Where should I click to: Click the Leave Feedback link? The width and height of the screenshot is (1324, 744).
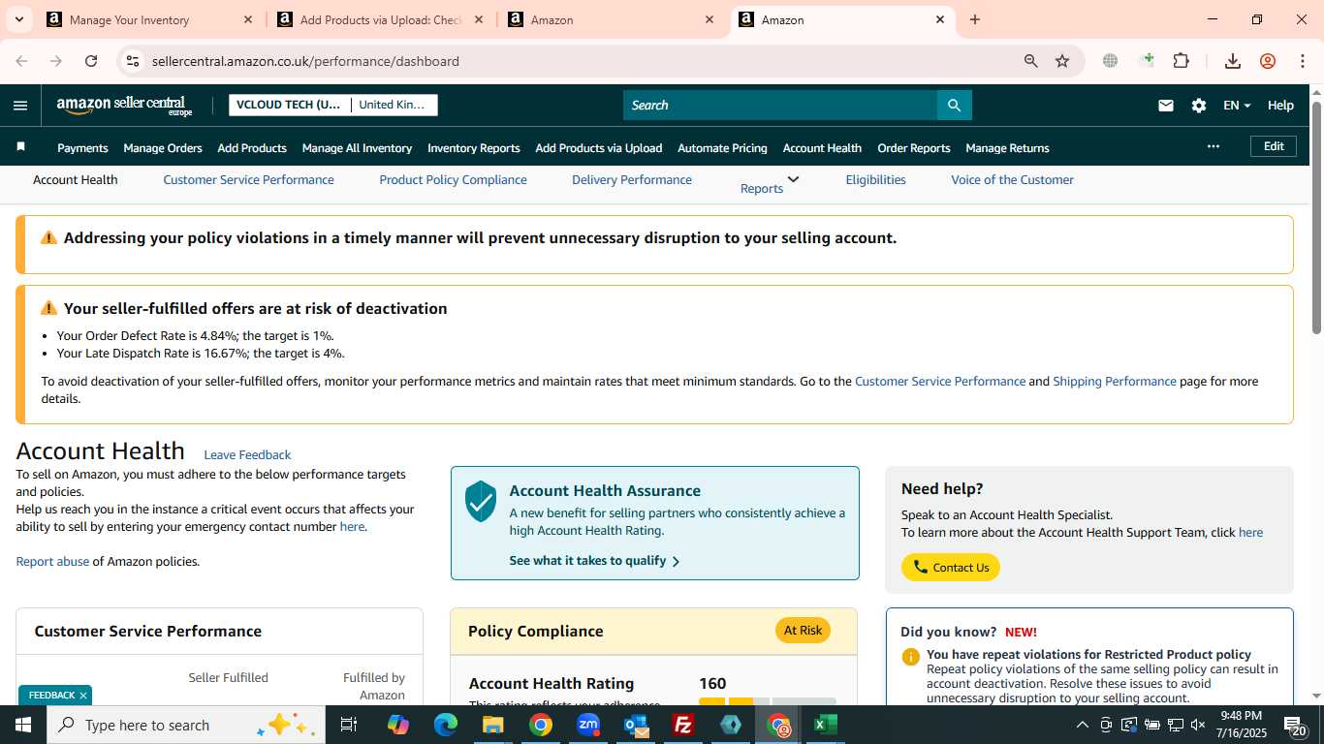click(x=247, y=454)
